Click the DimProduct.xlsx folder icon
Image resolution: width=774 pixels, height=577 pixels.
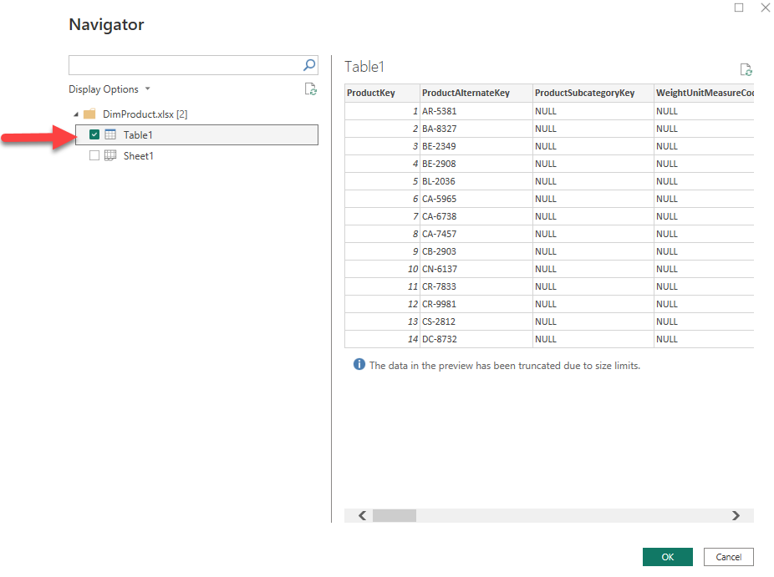[x=89, y=114]
